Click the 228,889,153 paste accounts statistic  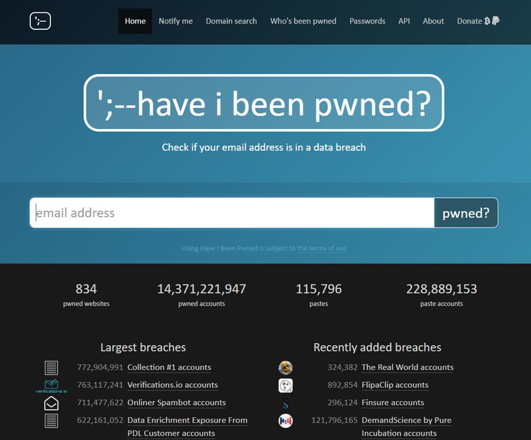[x=442, y=294]
